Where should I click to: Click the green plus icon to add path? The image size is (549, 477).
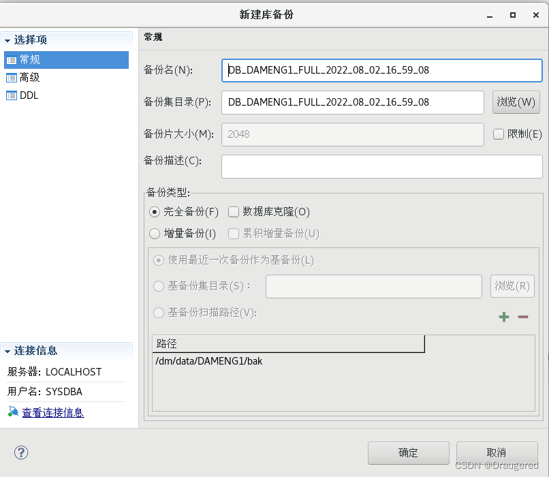504,316
